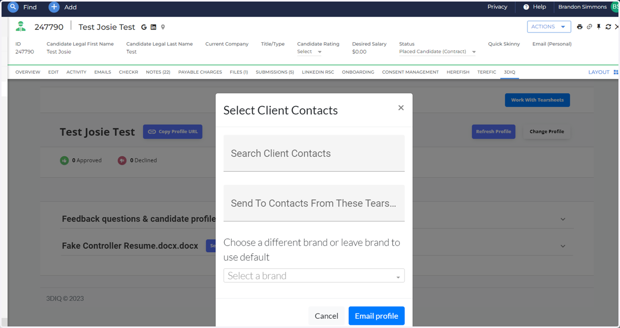Click the Title/Type field label
620x328 pixels.
click(x=273, y=44)
